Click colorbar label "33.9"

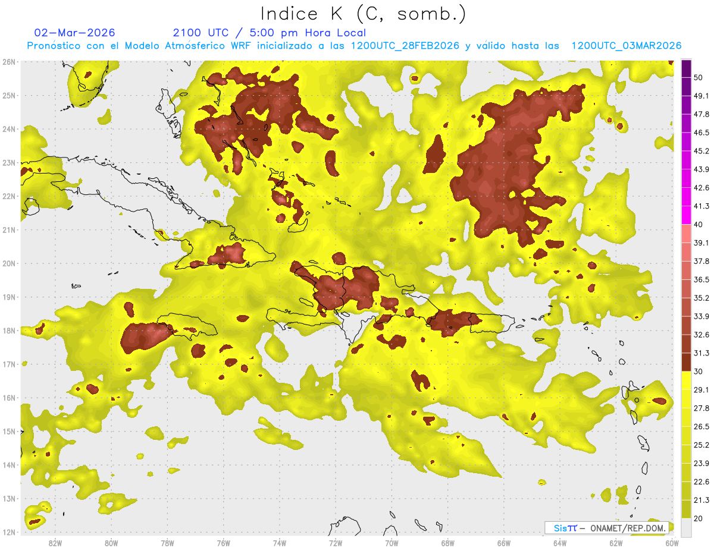pyautogui.click(x=702, y=316)
